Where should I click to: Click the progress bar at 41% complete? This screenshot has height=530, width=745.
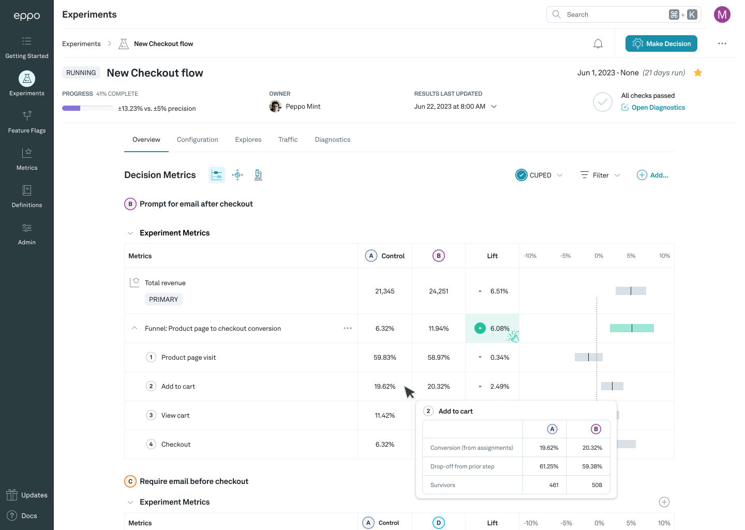pos(87,108)
